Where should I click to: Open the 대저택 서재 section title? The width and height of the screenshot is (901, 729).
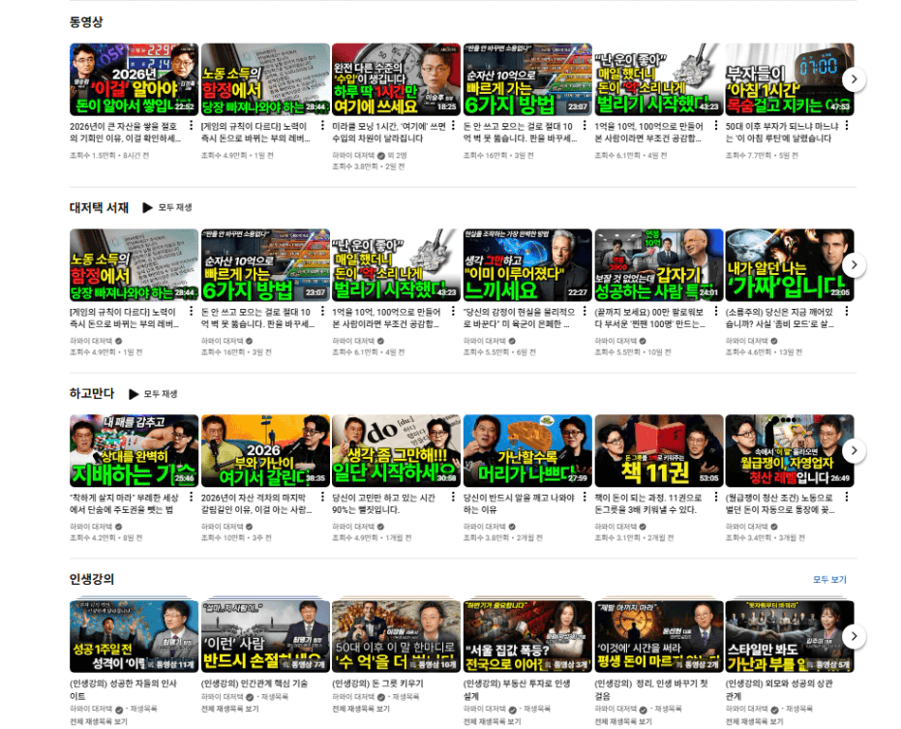tap(99, 207)
